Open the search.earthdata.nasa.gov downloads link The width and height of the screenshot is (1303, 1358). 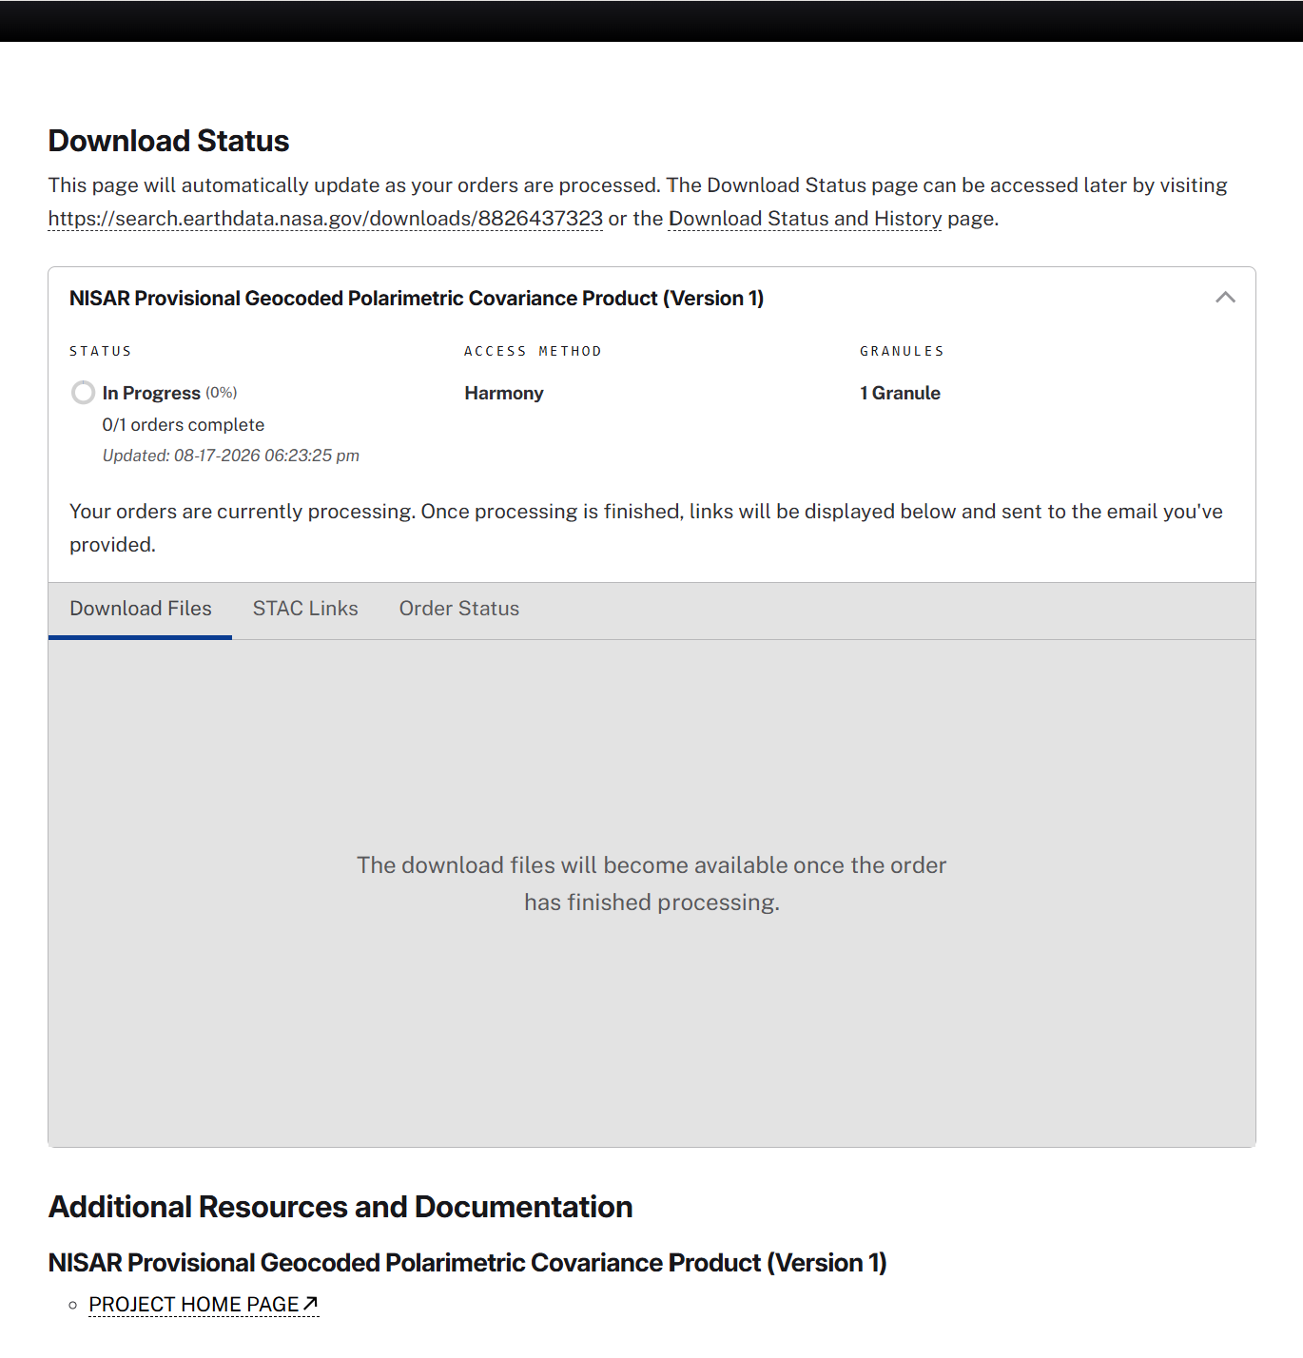coord(325,219)
